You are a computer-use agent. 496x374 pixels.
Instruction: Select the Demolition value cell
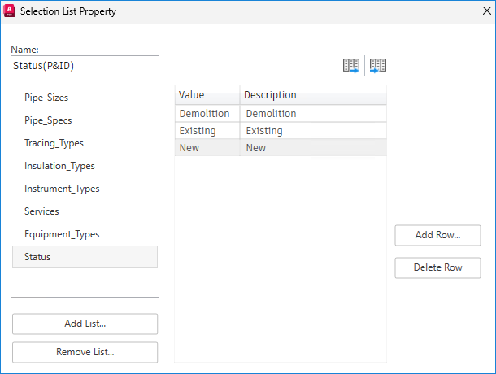point(204,114)
